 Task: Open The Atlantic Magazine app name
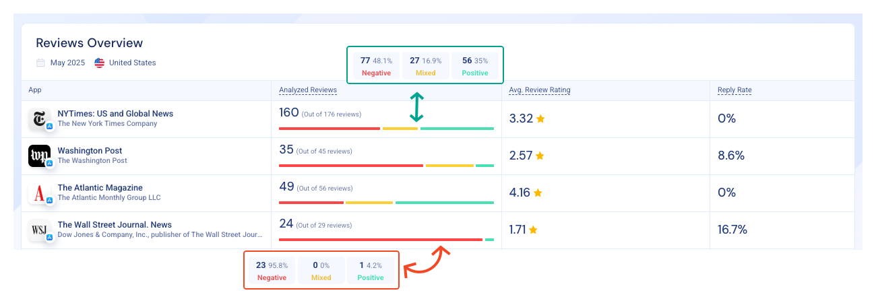[100, 188]
